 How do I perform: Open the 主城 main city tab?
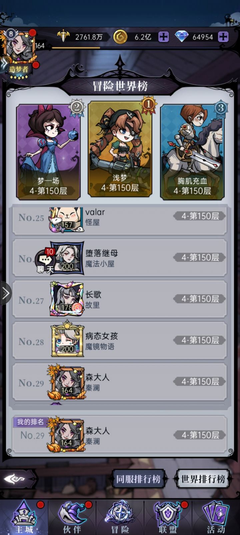click(24, 517)
